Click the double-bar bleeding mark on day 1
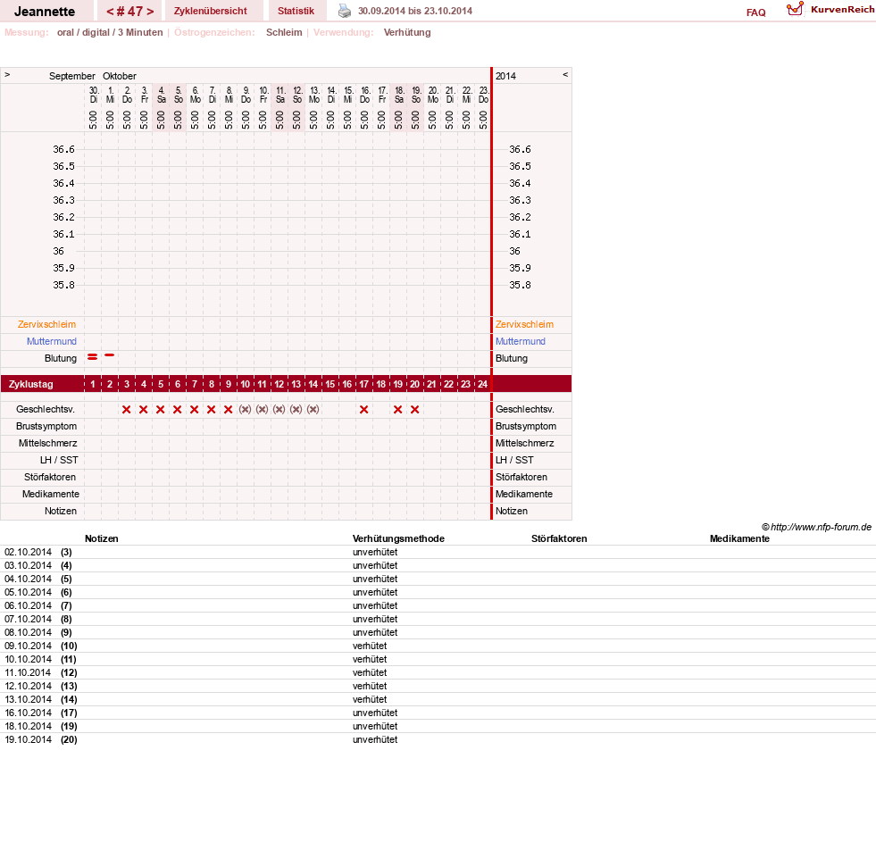 pyautogui.click(x=93, y=356)
